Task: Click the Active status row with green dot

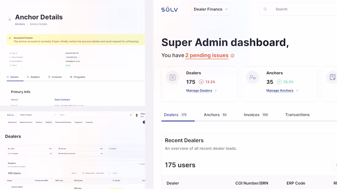Action: click(x=127, y=149)
